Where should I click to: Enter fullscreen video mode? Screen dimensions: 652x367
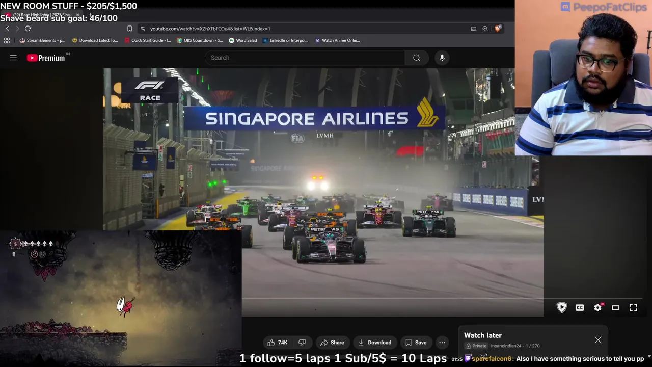tap(633, 307)
